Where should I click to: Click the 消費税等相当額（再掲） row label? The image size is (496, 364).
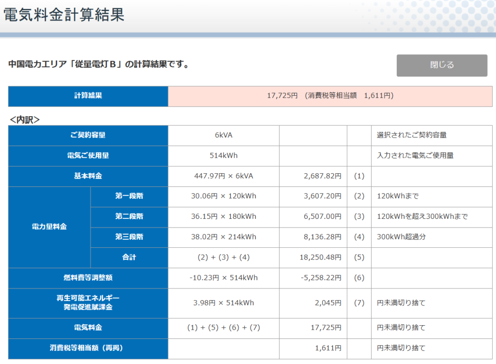tap(88, 348)
